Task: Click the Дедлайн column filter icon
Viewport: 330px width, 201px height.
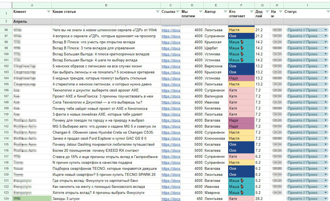Action: tap(267, 12)
